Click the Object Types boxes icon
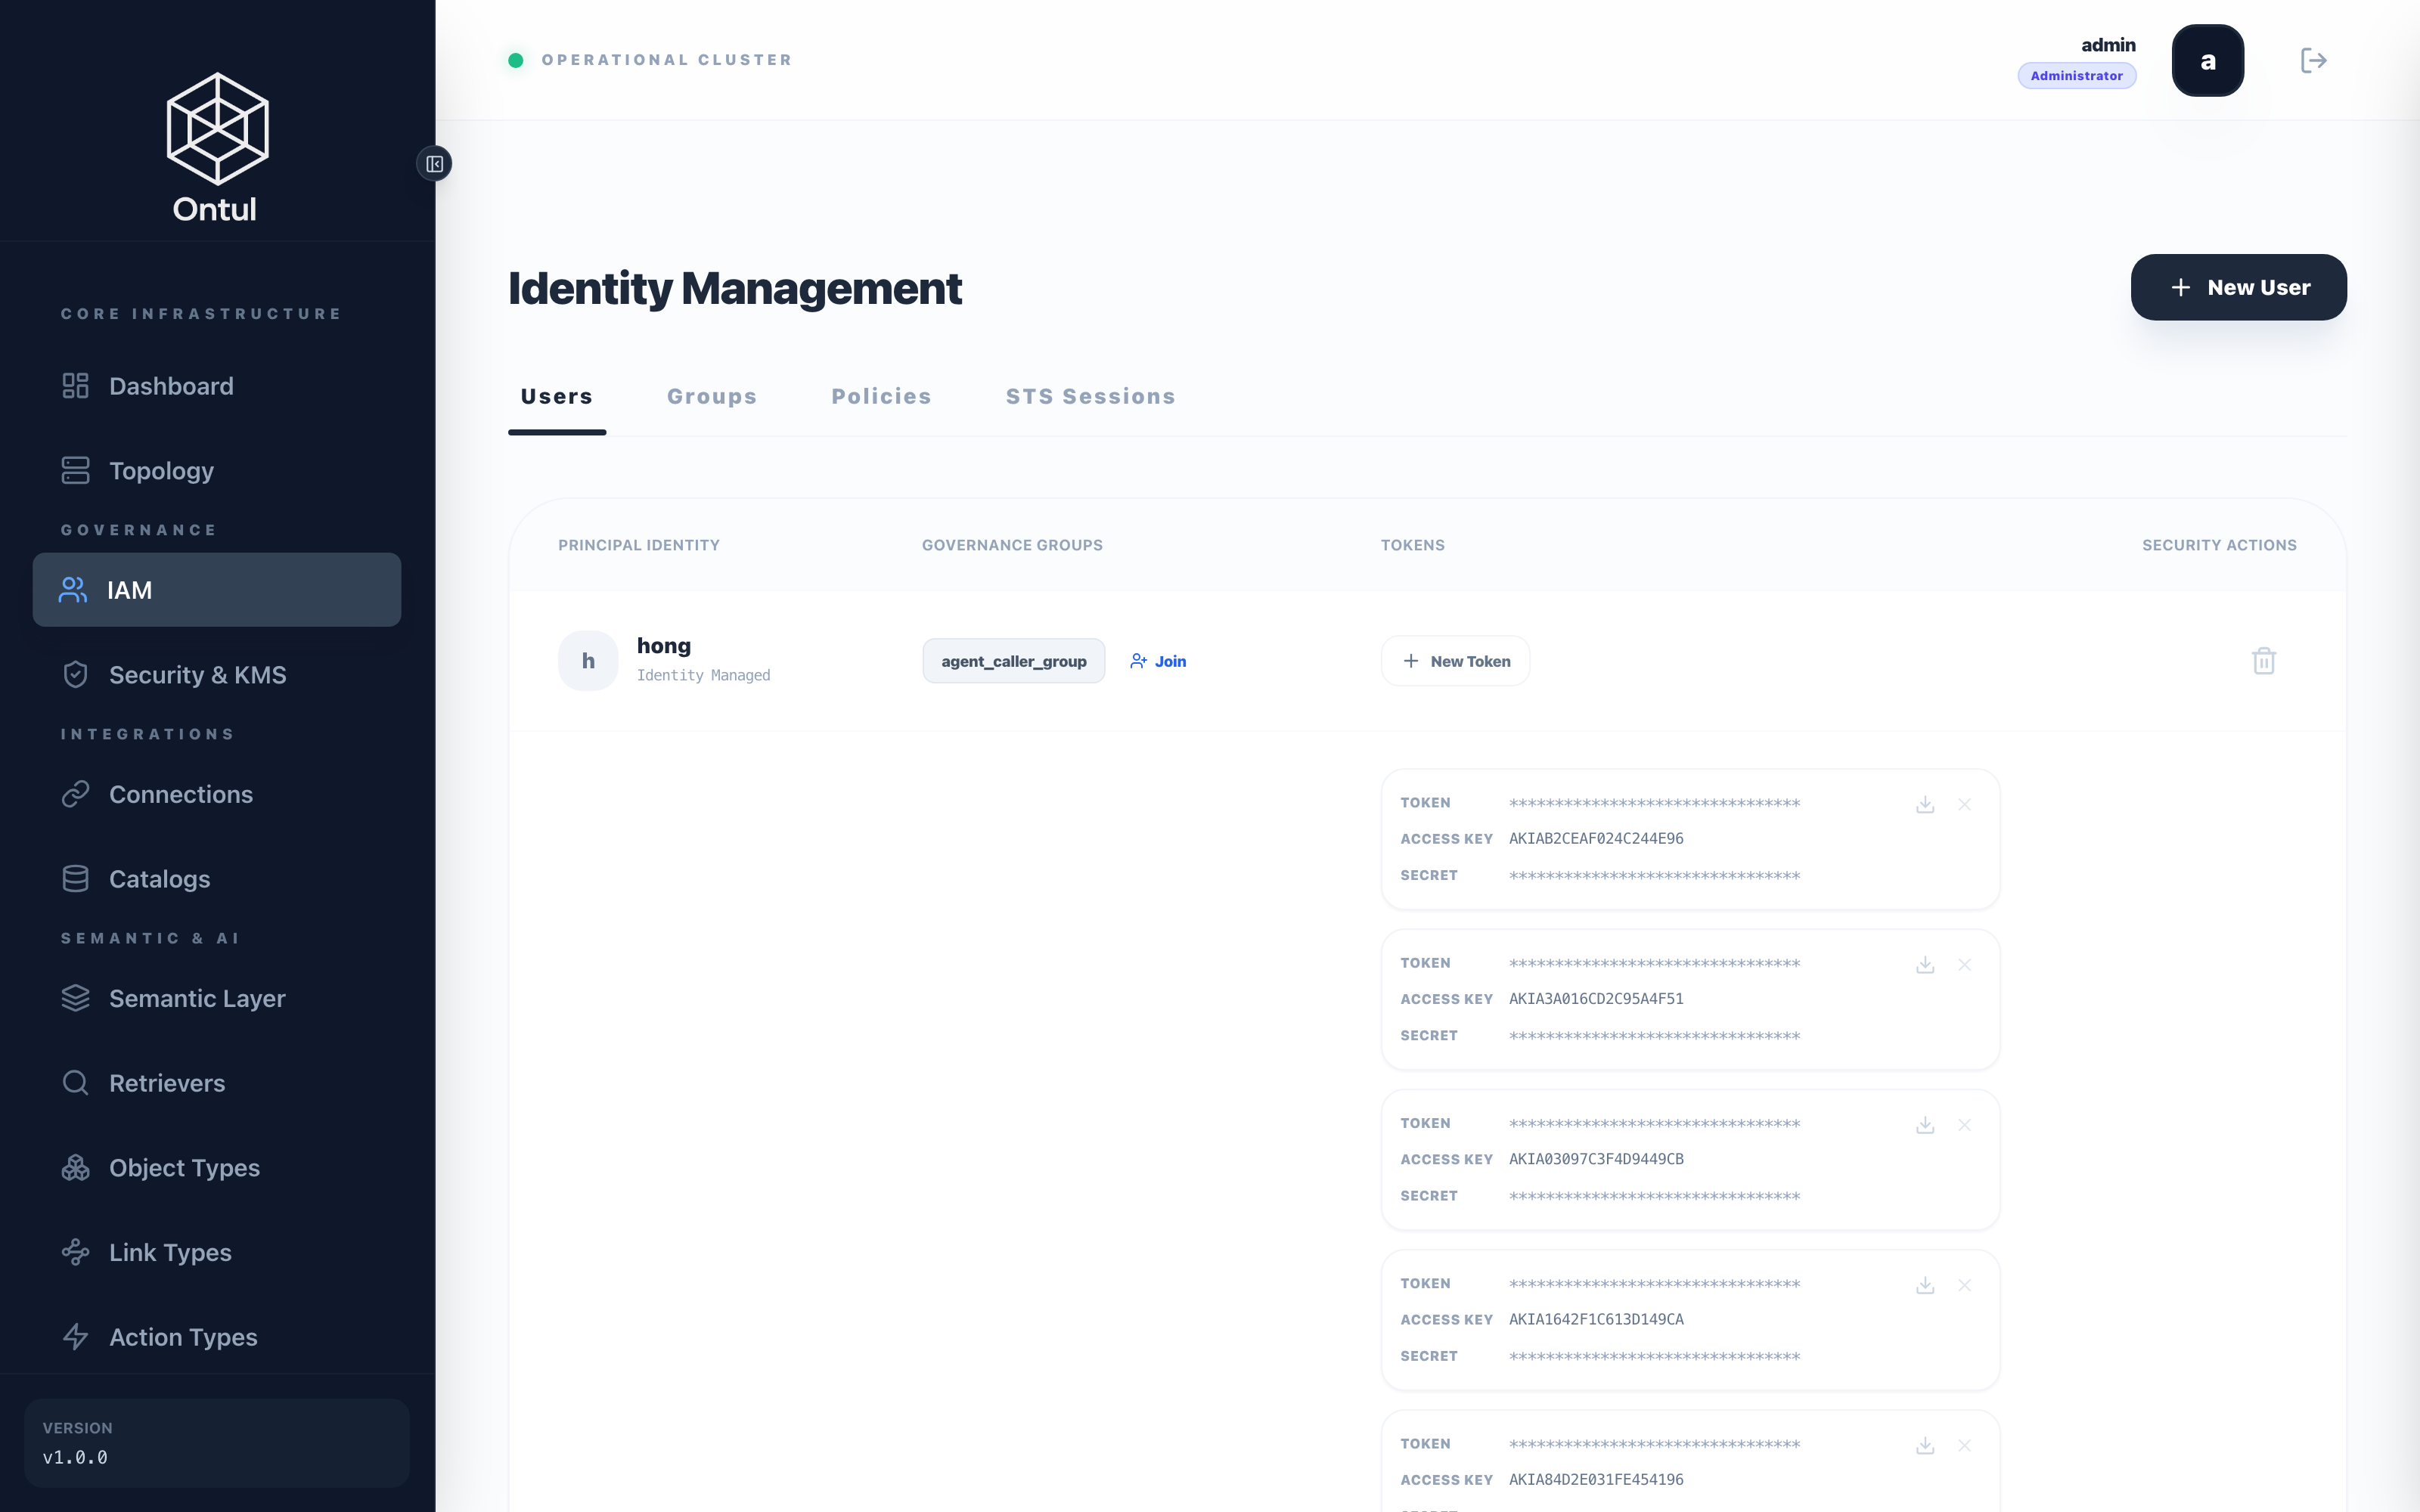2420x1512 pixels. [75, 1167]
